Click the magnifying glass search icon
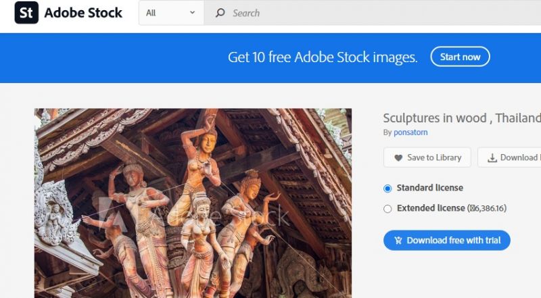 tap(220, 13)
